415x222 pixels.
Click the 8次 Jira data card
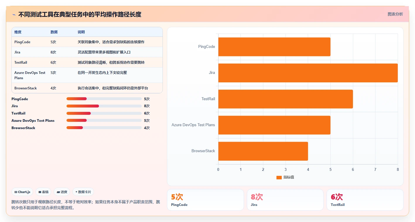point(285,200)
